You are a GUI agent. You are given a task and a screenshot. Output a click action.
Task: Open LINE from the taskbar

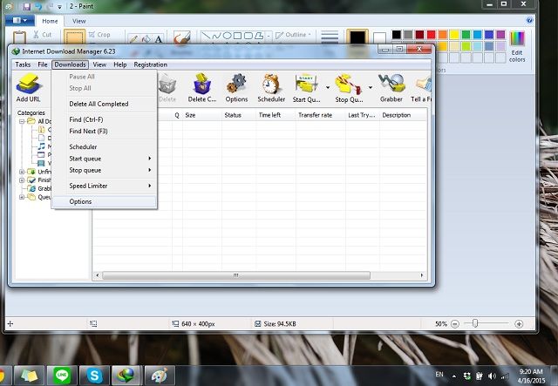(x=59, y=375)
